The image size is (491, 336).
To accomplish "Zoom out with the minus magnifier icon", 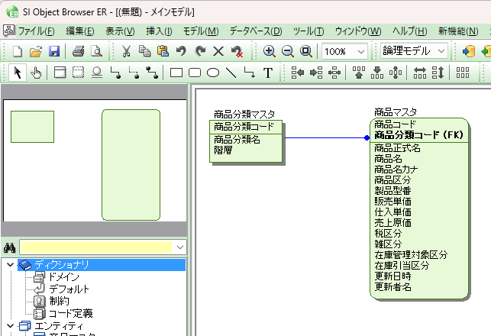I will [x=287, y=51].
